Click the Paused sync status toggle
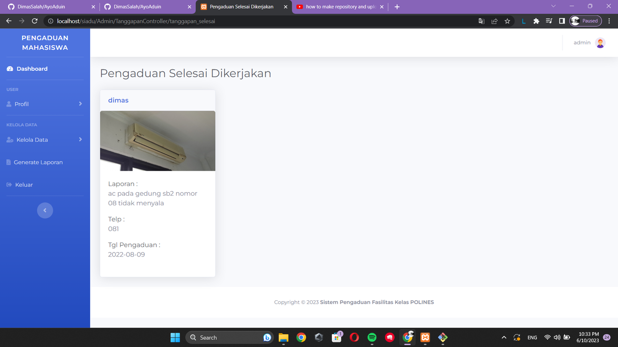This screenshot has height=347, width=618. pos(585,21)
